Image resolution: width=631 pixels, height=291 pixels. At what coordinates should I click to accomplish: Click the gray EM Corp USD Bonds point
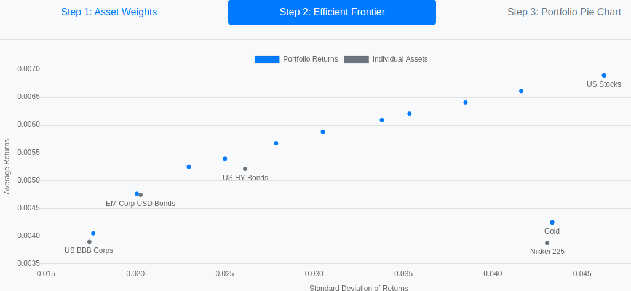pyautogui.click(x=141, y=195)
